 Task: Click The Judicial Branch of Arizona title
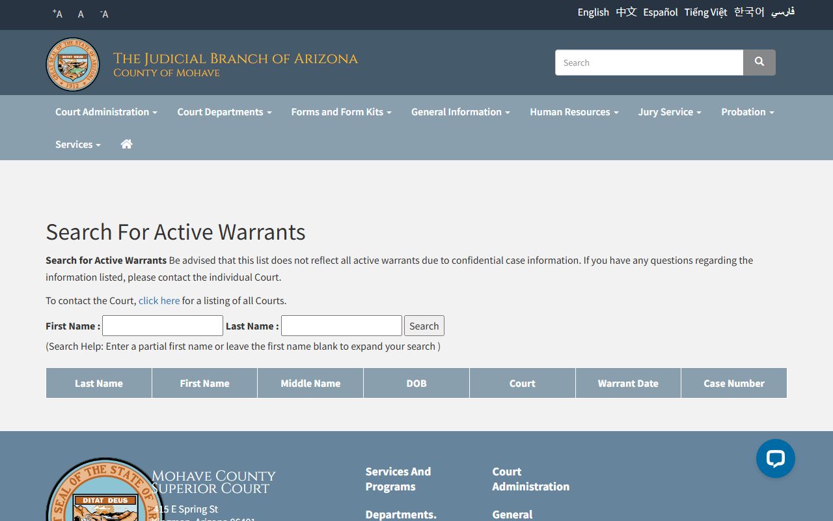[236, 59]
